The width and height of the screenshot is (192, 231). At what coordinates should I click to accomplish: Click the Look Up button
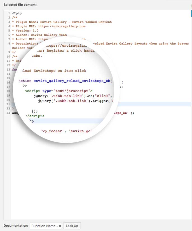[x=72, y=226]
